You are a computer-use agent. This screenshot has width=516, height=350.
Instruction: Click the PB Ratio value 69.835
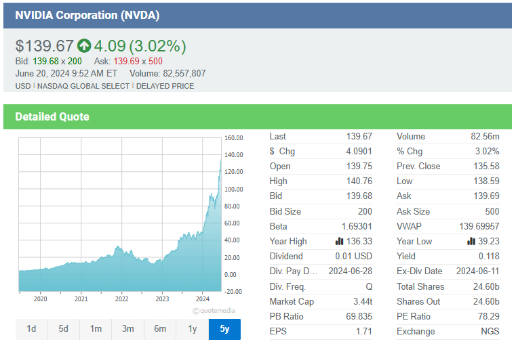(359, 316)
